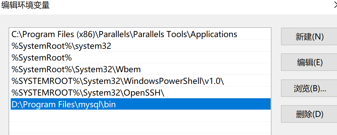Click the gray area beneath the 删除(D) button

pos(309,129)
